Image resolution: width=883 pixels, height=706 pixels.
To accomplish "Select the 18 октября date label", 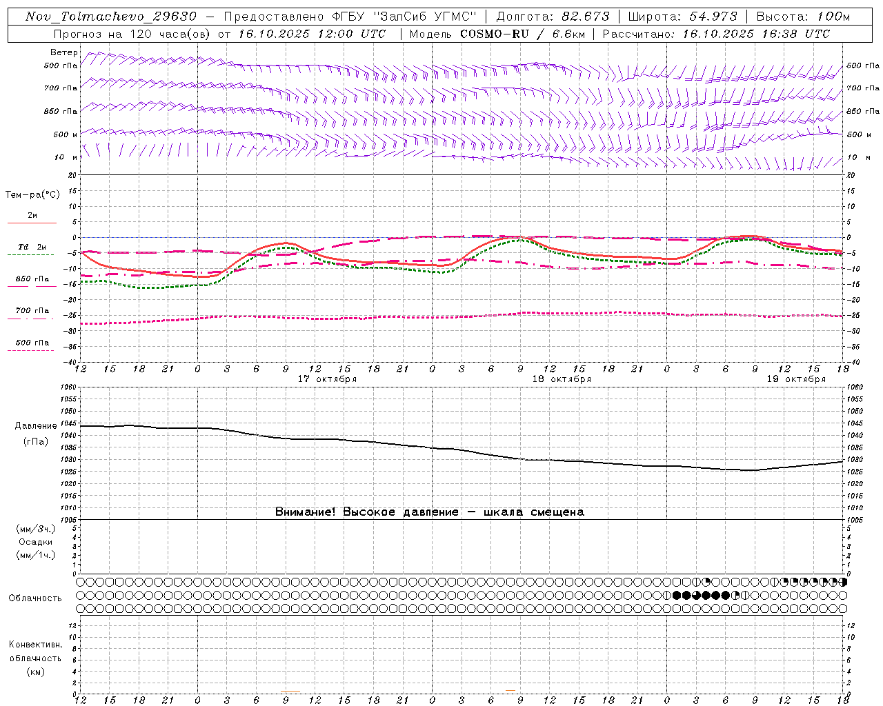I will click(562, 379).
